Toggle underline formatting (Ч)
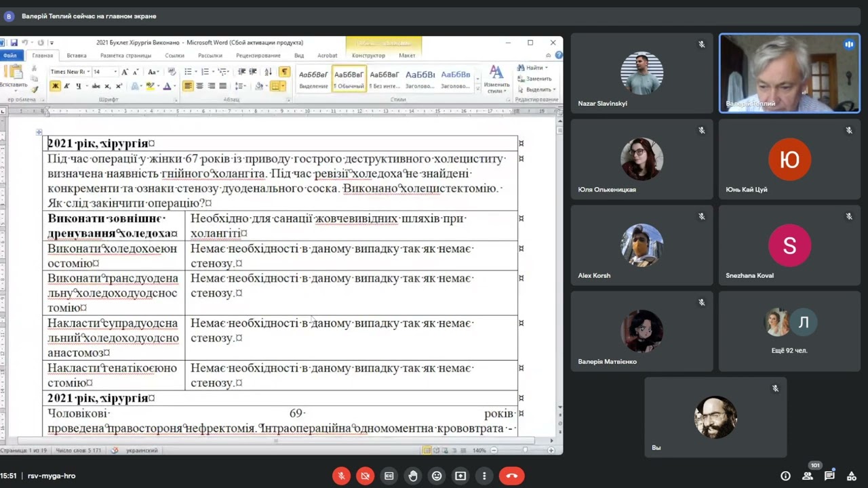Viewport: 868px width, 488px height. tap(78, 86)
